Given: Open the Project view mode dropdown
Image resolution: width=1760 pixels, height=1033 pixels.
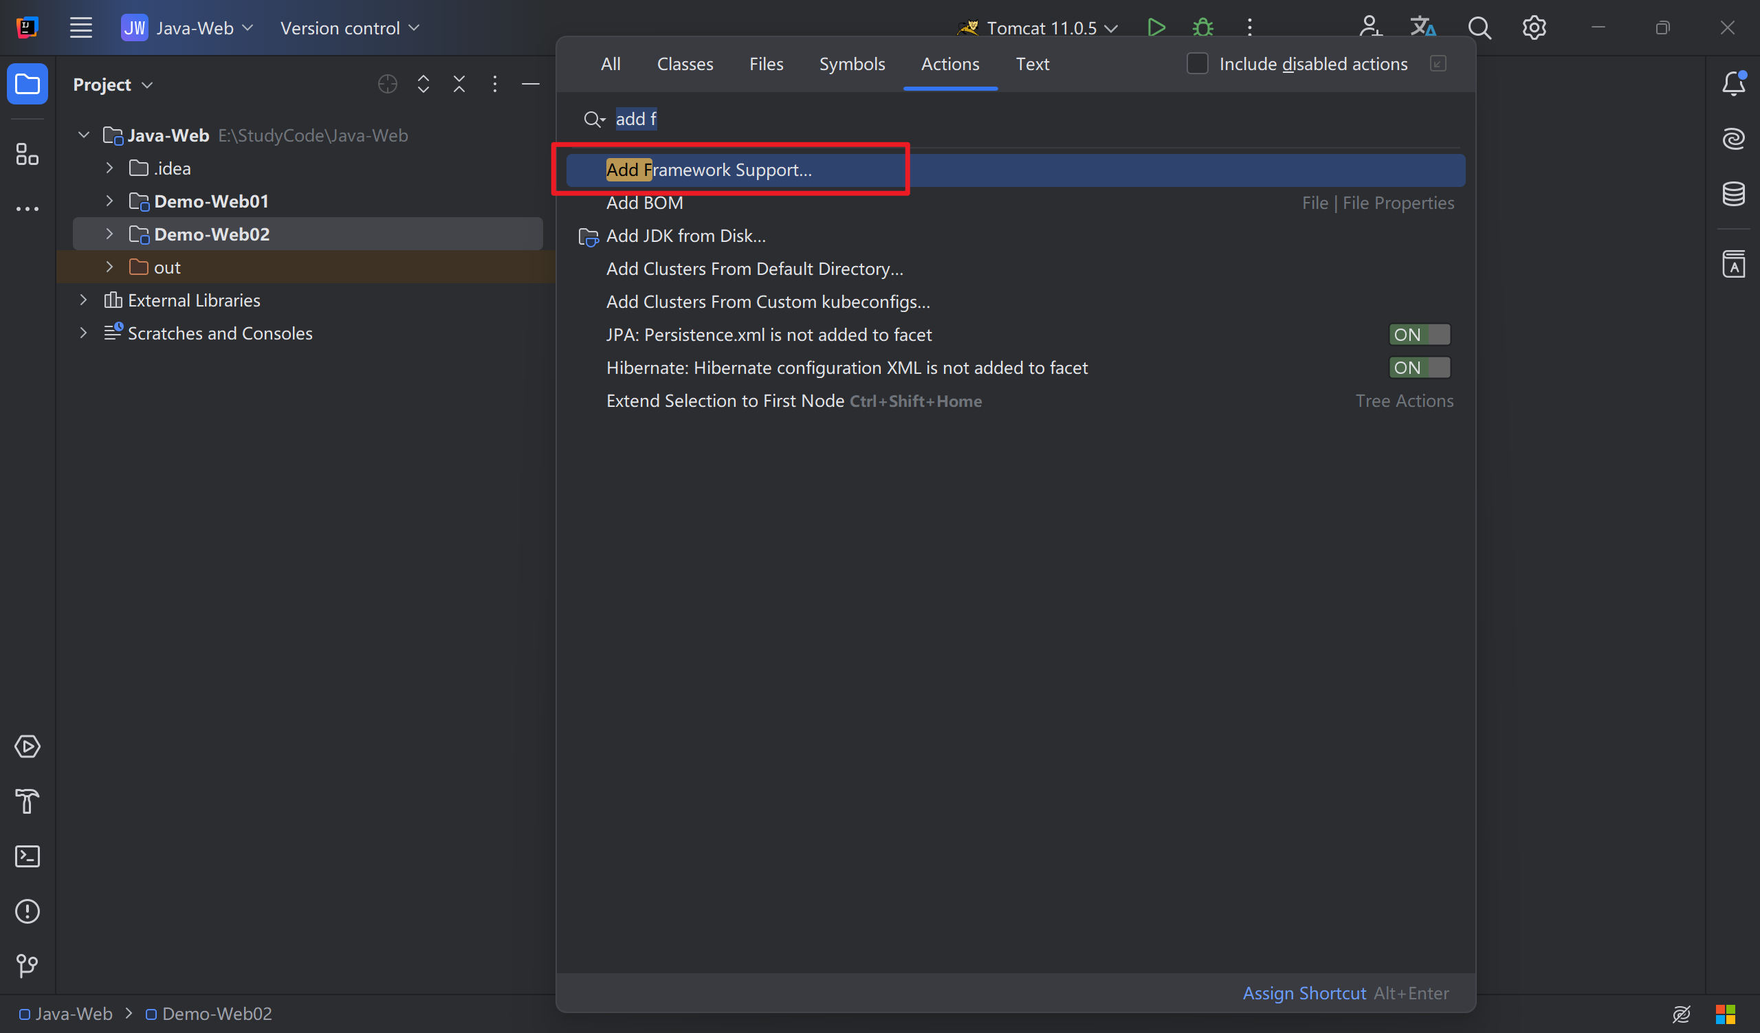Looking at the screenshot, I should [113, 85].
